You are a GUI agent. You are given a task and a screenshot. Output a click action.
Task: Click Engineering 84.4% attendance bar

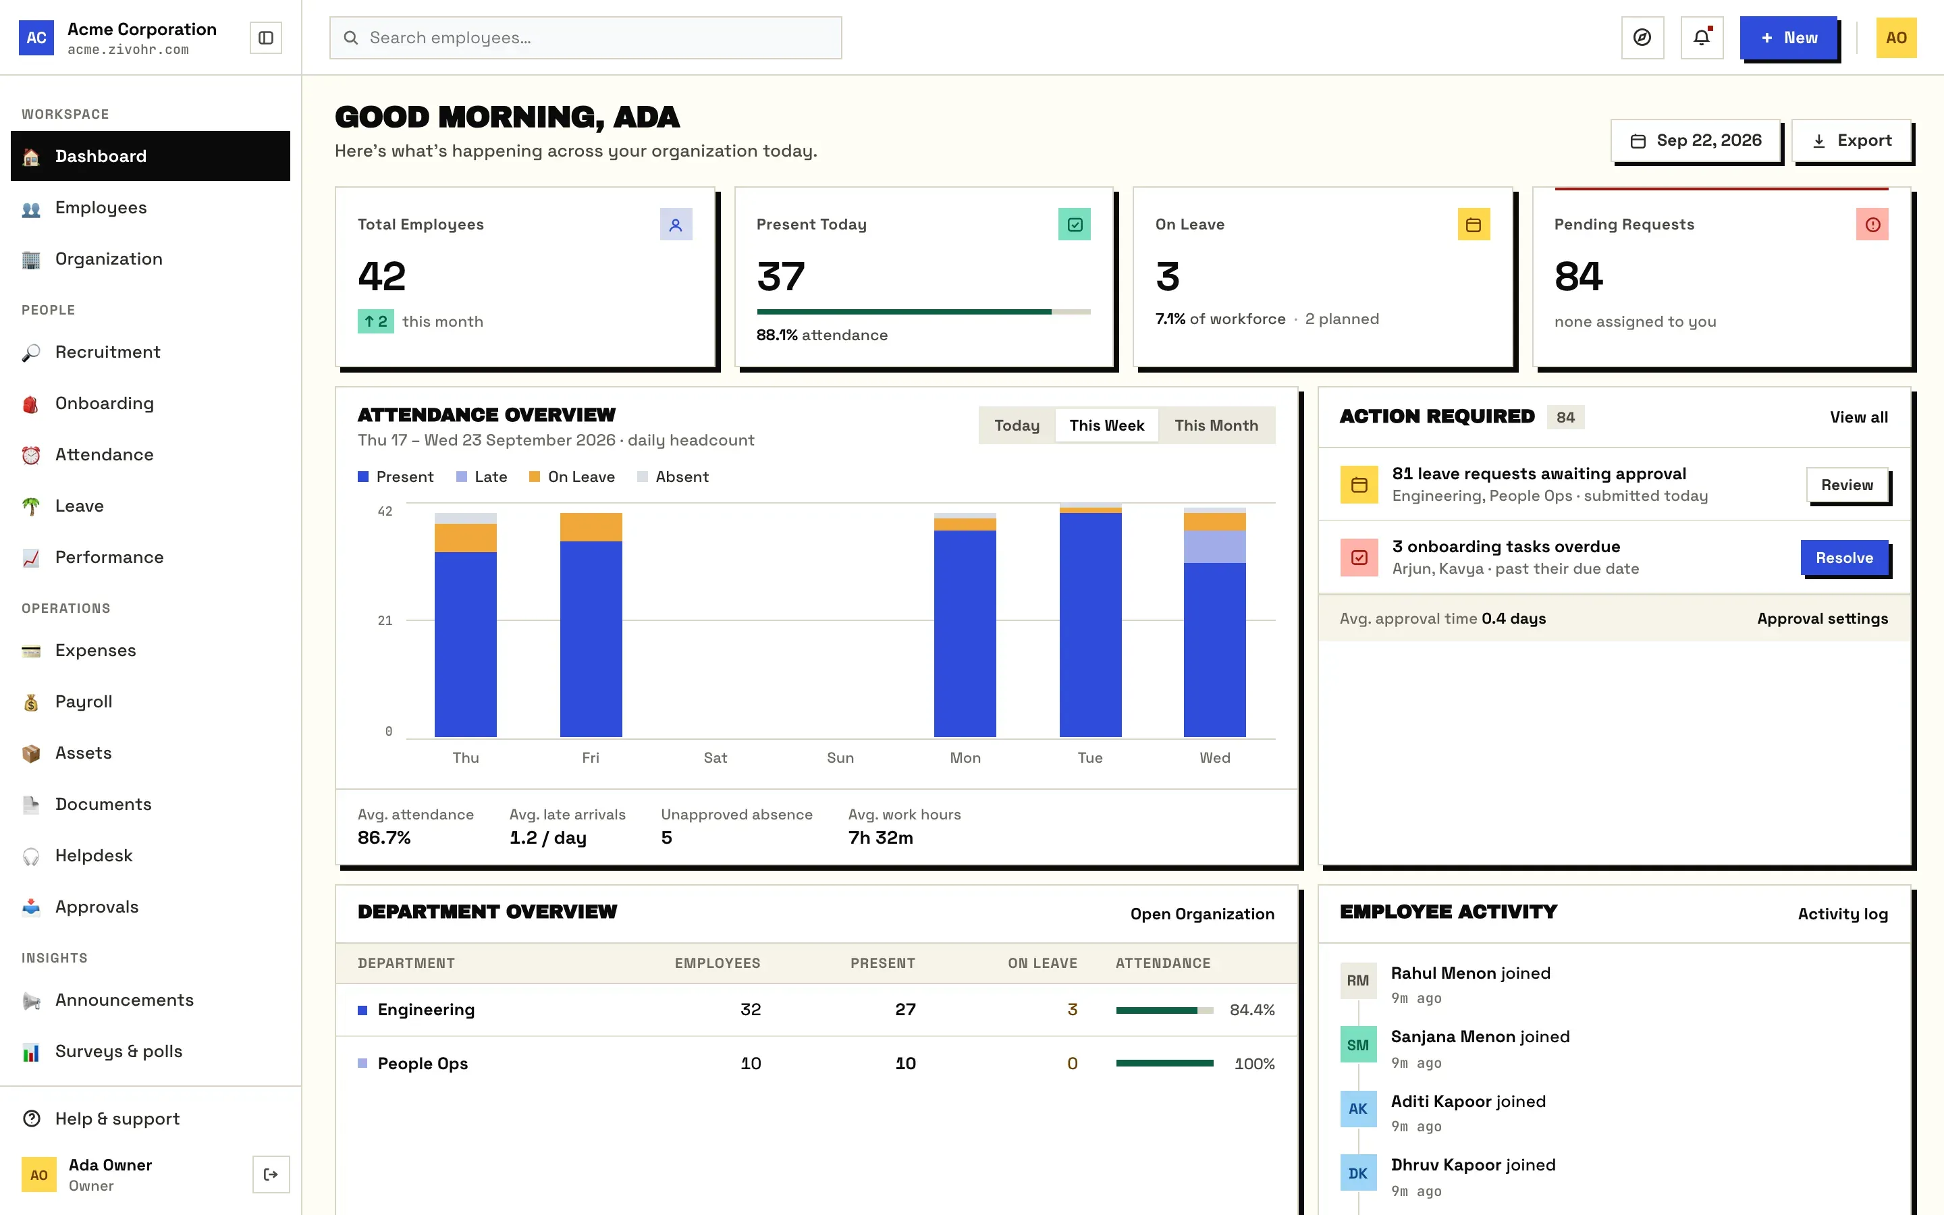point(1165,1011)
